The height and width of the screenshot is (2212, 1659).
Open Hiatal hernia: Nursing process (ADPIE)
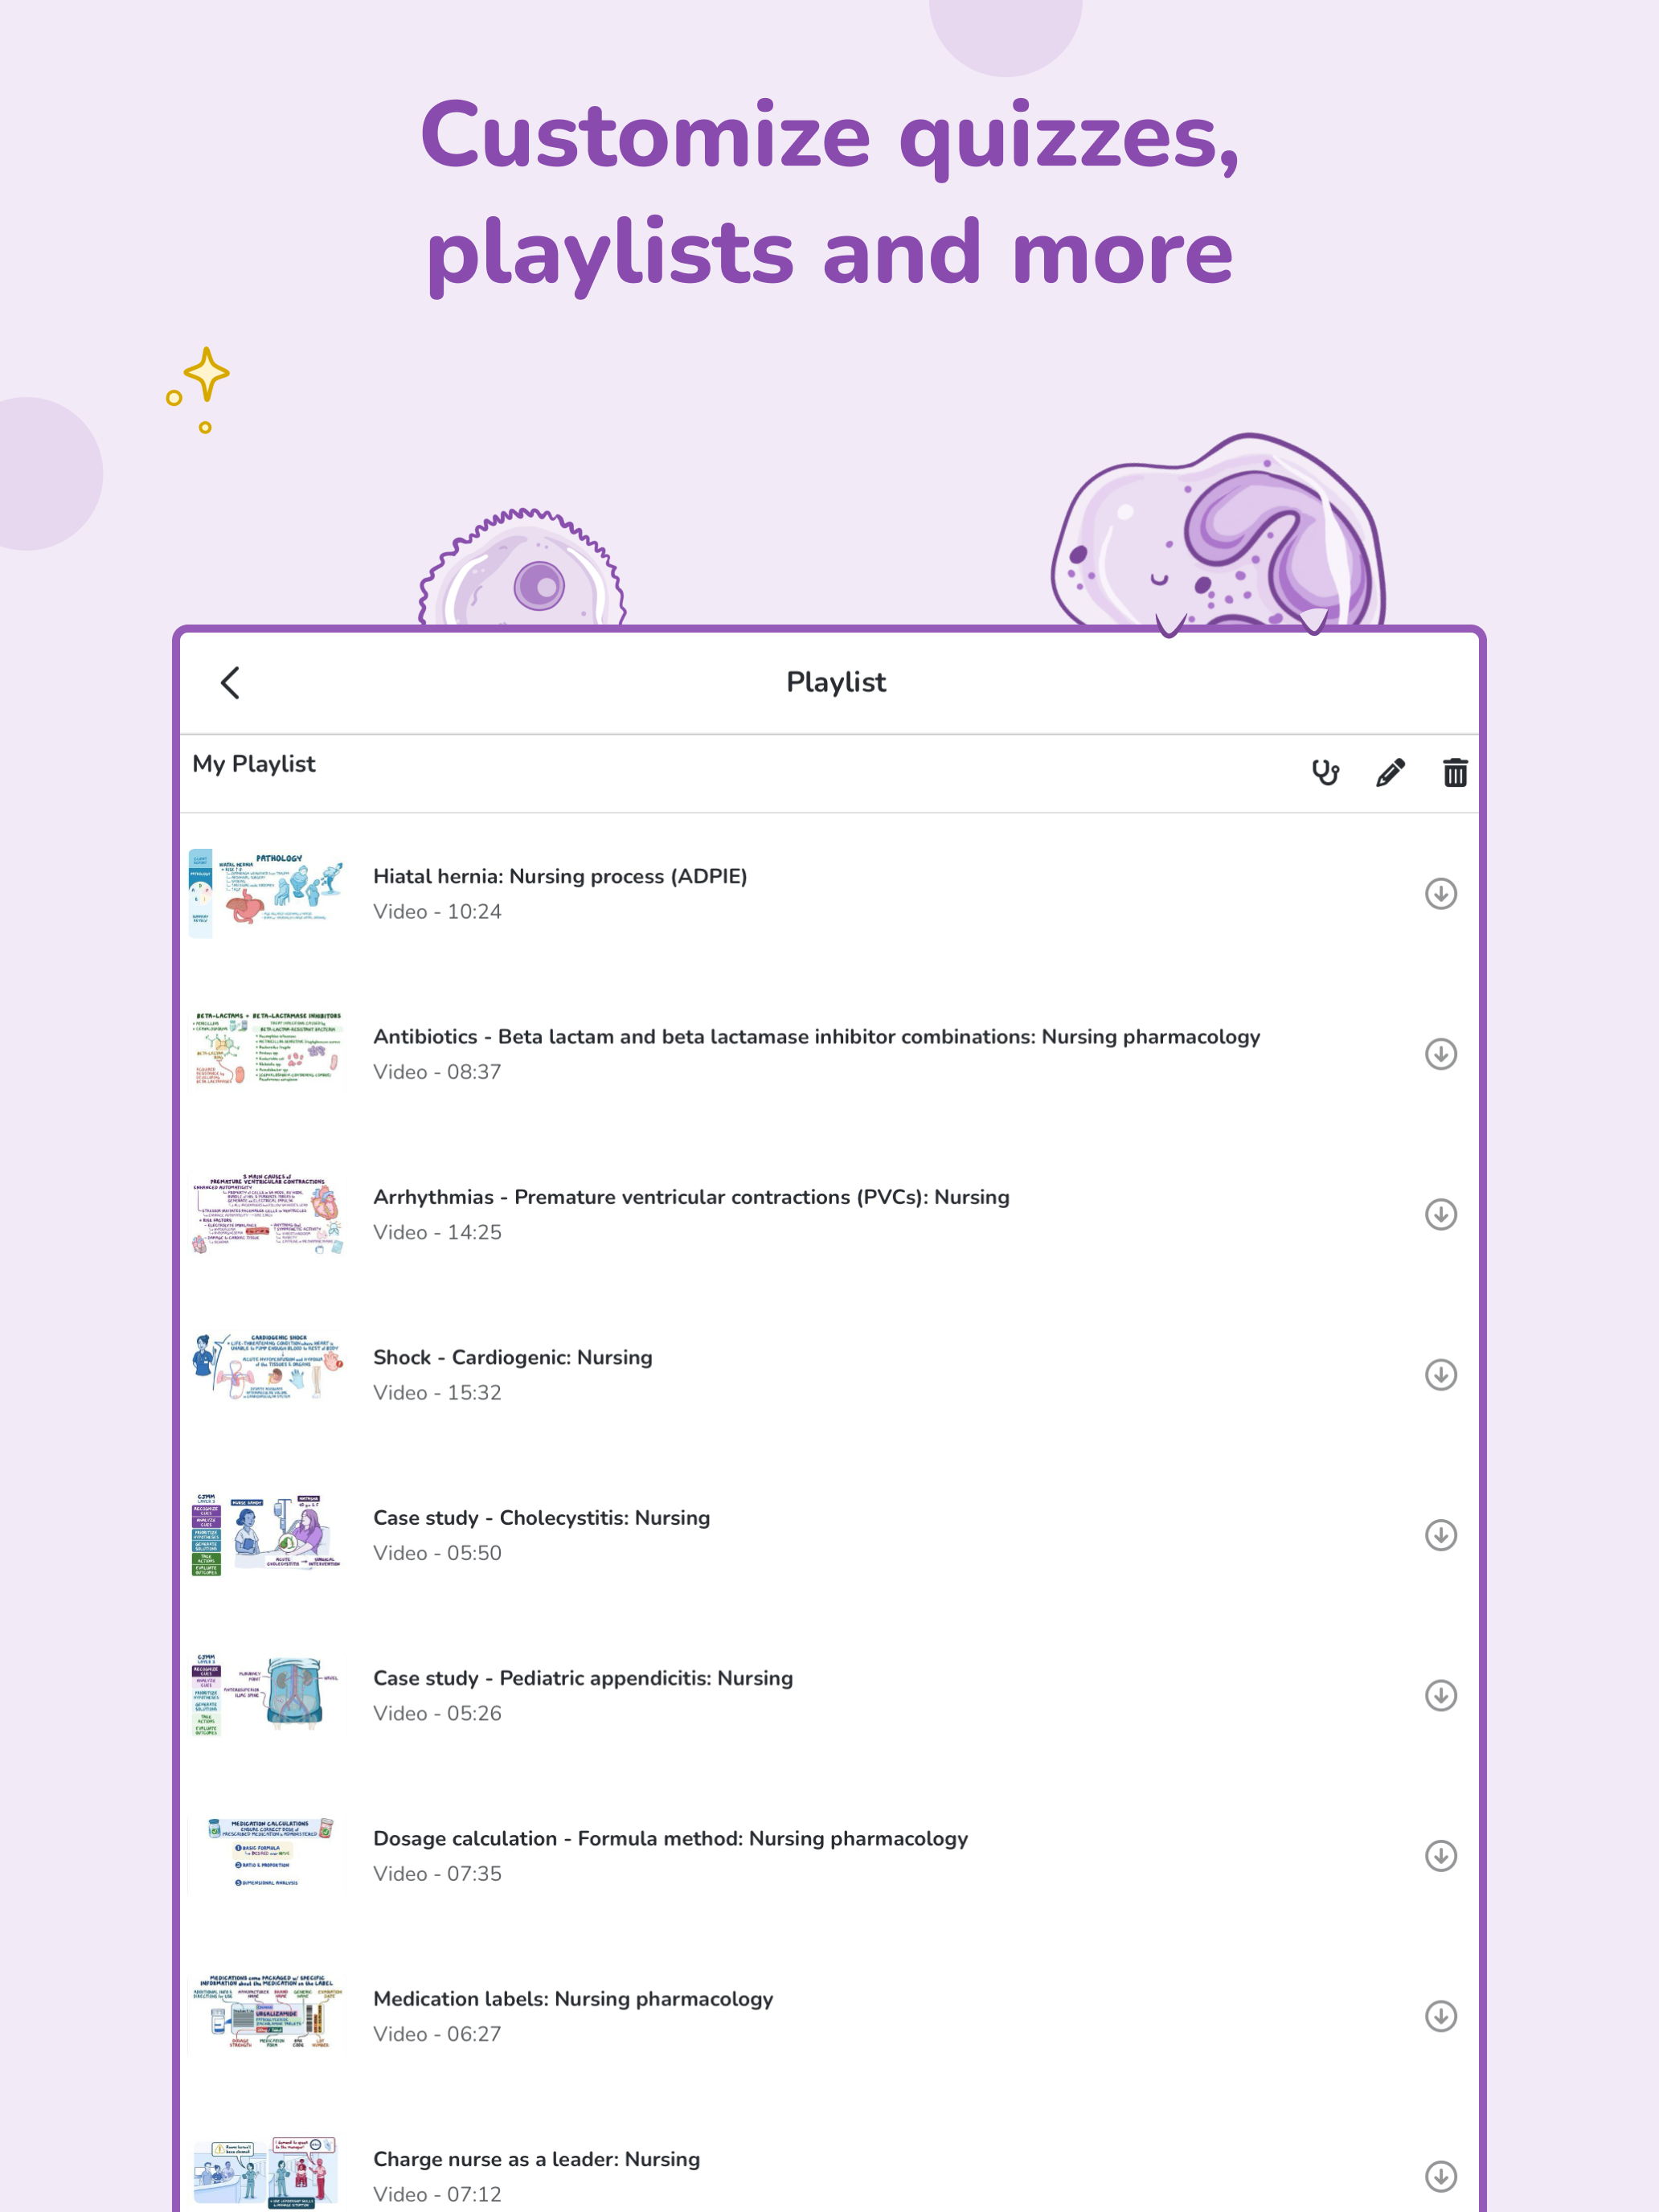[x=560, y=876]
